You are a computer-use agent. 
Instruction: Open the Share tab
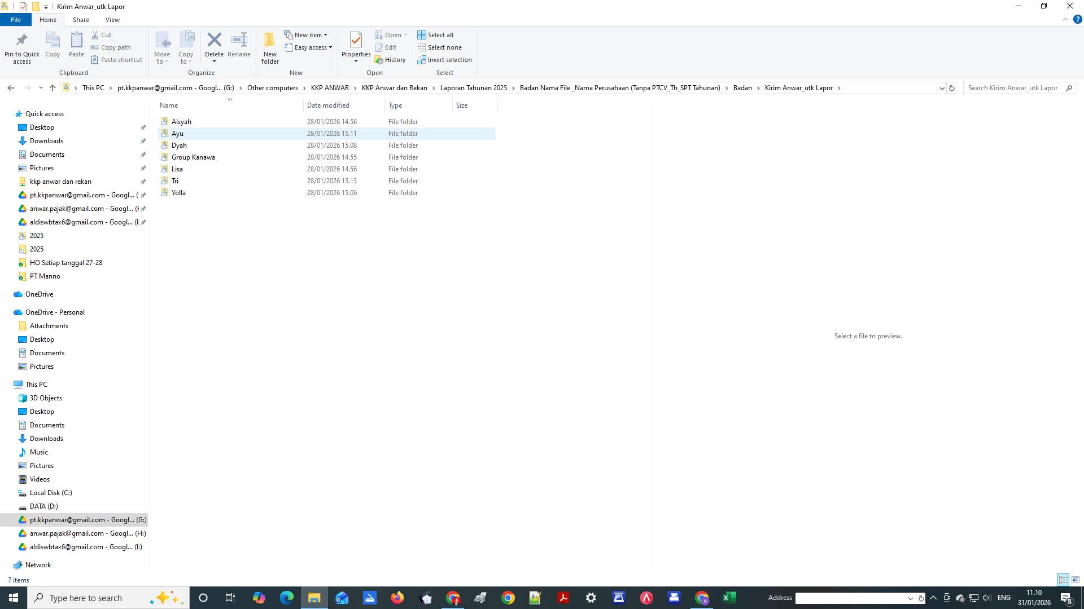tap(81, 19)
